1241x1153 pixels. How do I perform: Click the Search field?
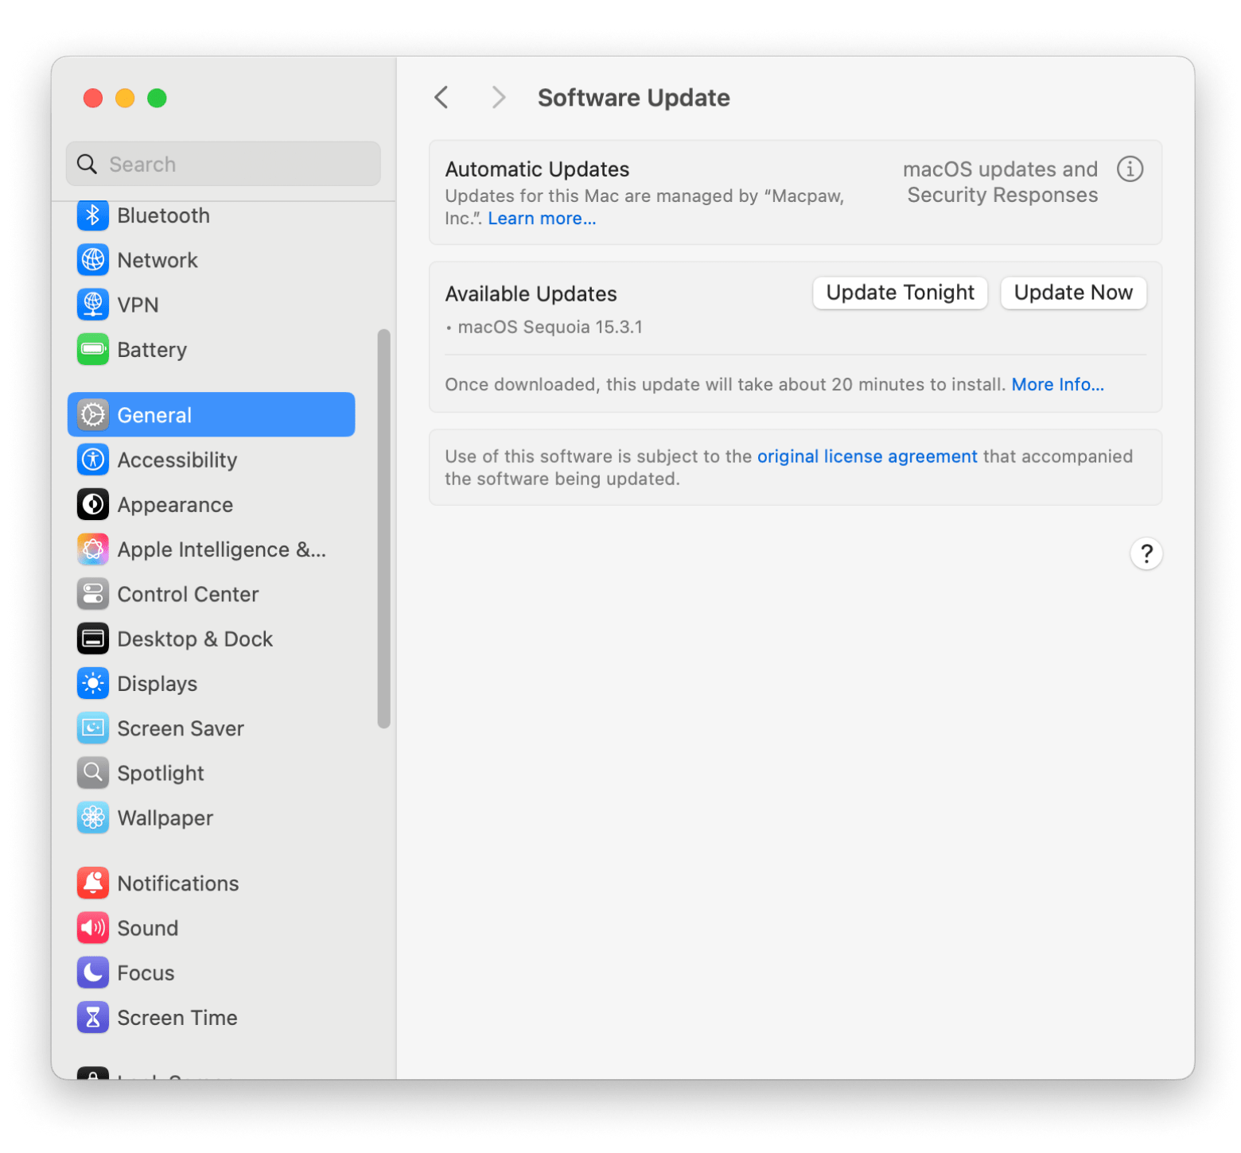pyautogui.click(x=223, y=163)
